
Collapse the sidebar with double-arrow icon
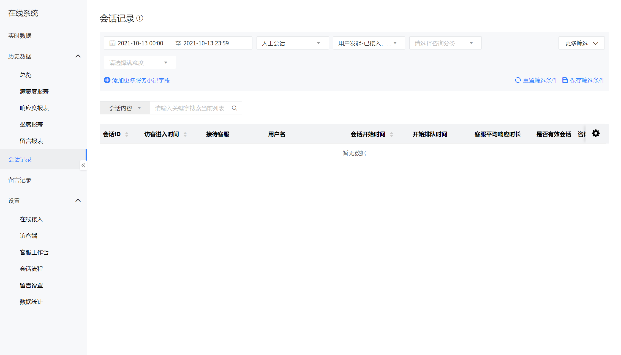click(x=83, y=165)
